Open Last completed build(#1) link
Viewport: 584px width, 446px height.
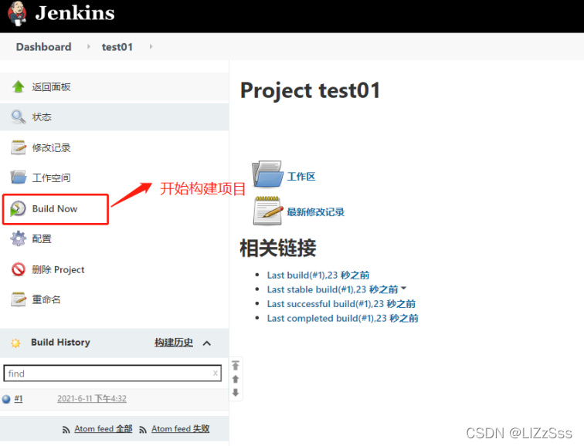click(x=343, y=319)
